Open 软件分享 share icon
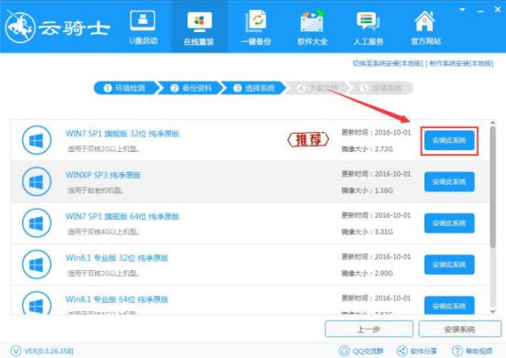The width and height of the screenshot is (506, 358). click(402, 351)
